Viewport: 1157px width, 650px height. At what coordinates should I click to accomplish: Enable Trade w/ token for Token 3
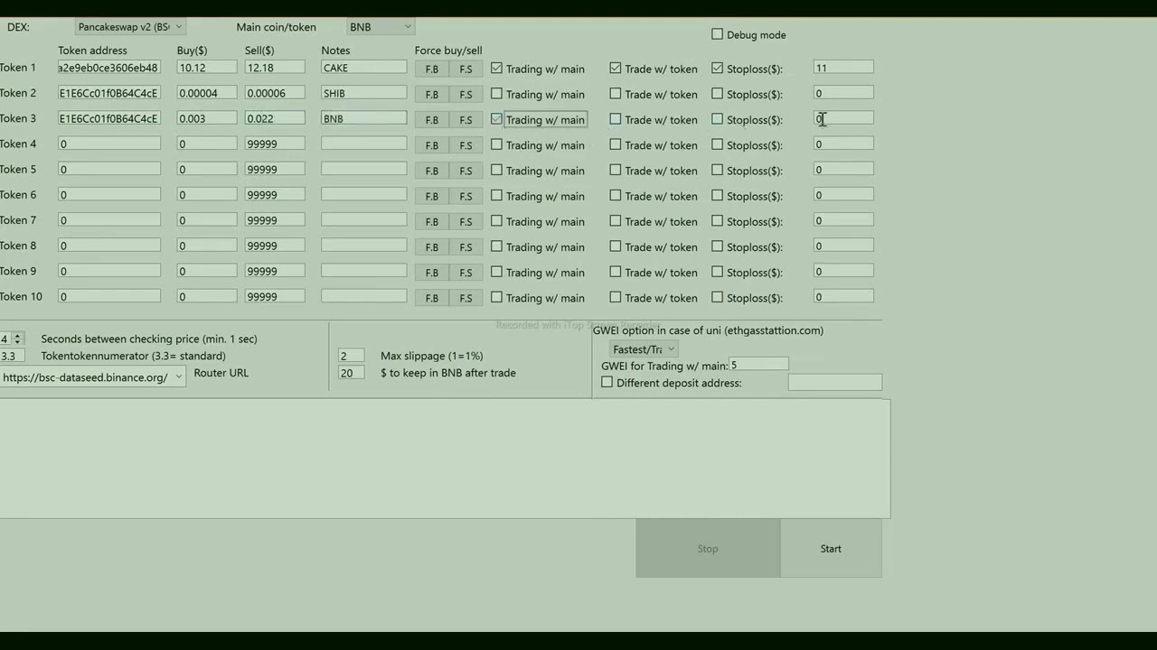click(x=616, y=118)
